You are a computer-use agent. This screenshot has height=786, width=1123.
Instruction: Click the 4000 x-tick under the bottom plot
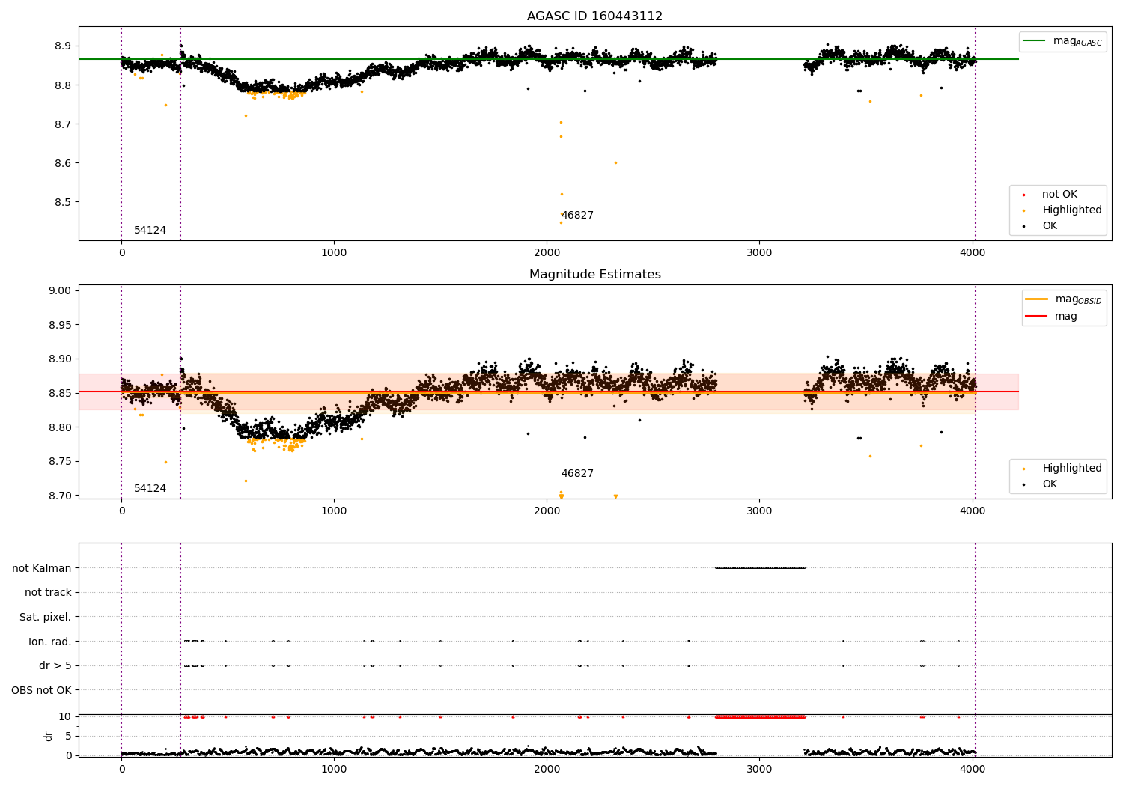click(x=973, y=769)
